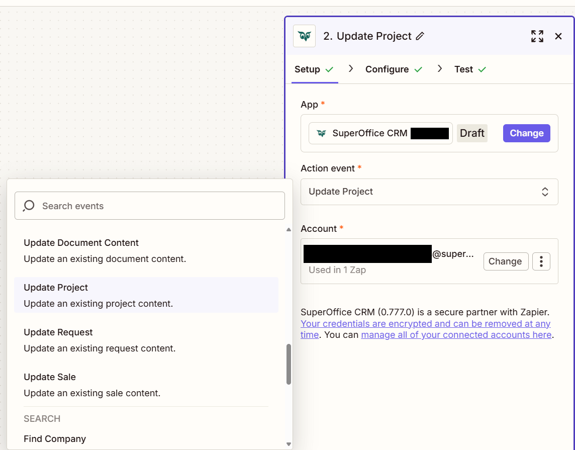Click the magnifier icon in Search events
This screenshot has width=575, height=450.
[28, 206]
